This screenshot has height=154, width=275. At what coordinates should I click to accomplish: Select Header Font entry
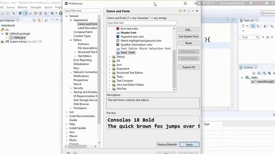128,33
